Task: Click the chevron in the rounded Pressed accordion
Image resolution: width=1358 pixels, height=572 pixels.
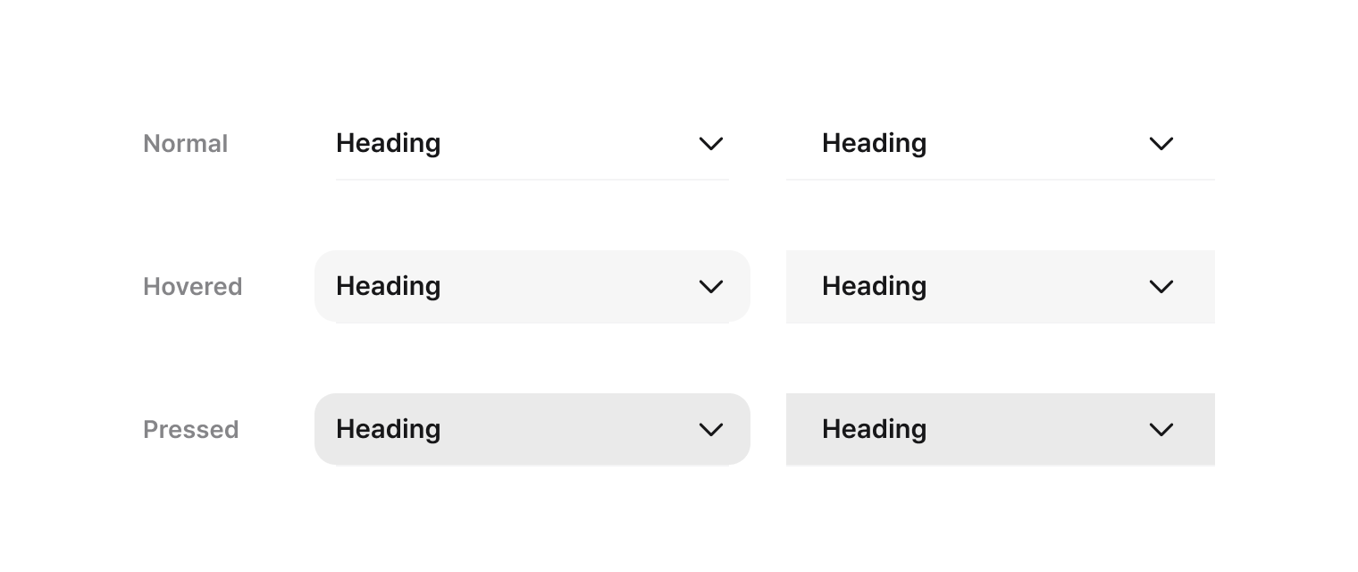Action: [711, 430]
